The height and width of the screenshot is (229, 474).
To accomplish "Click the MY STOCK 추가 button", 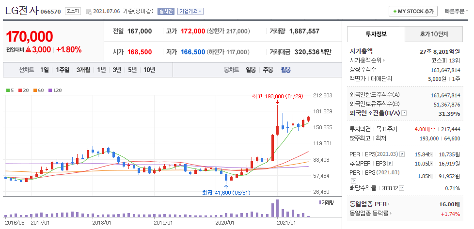I will pos(413,11).
